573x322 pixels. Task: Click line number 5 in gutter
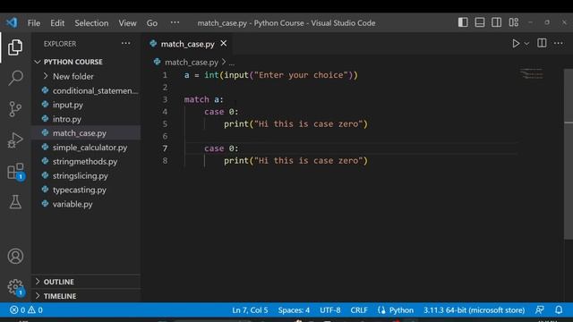pyautogui.click(x=165, y=123)
